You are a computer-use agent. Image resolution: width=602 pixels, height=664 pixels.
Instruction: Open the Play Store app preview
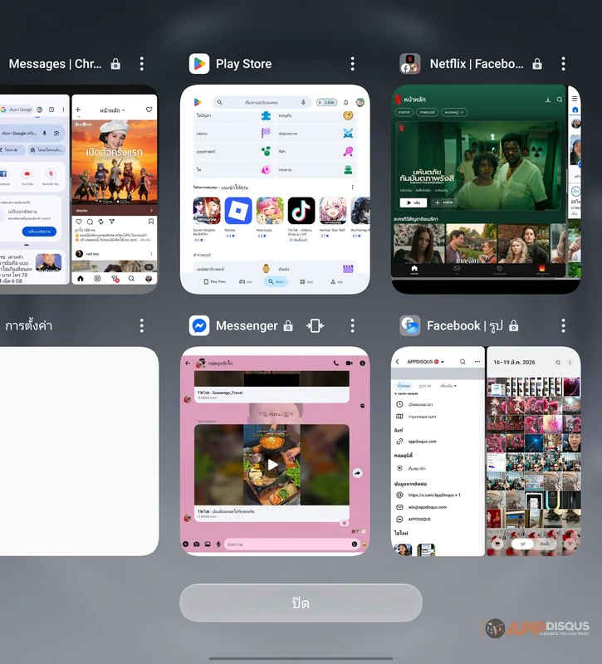(275, 189)
